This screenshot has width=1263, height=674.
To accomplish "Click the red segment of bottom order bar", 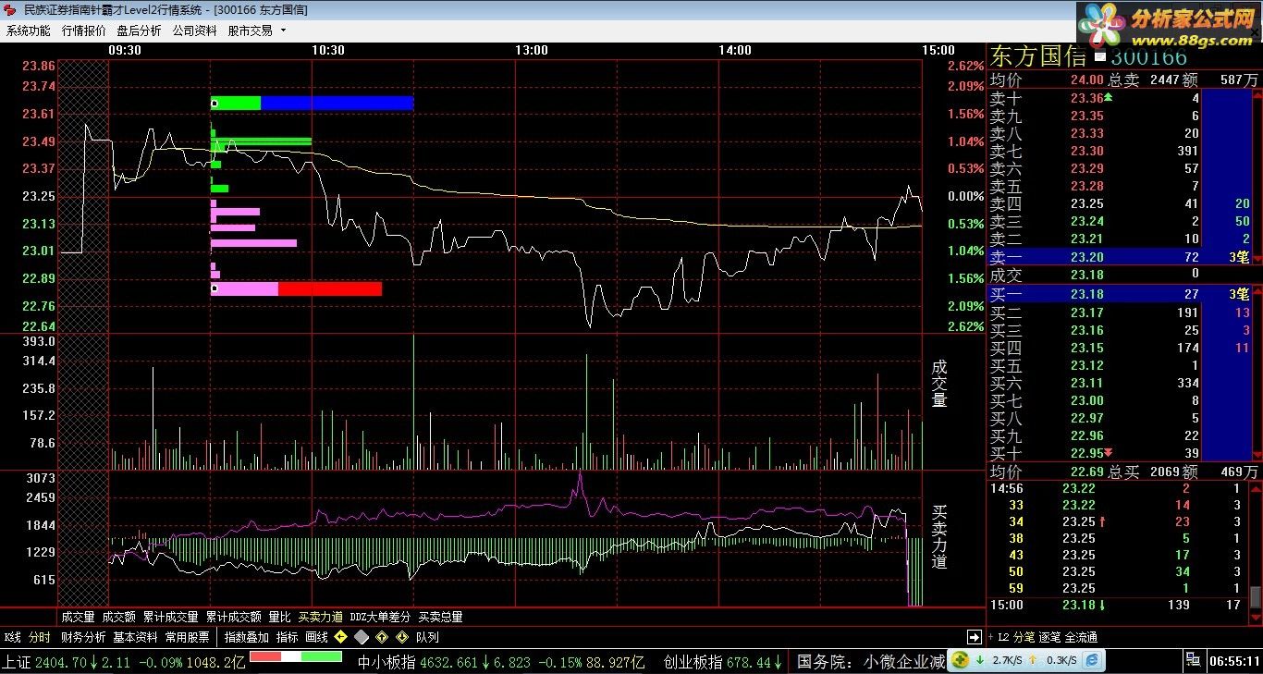I will [330, 288].
